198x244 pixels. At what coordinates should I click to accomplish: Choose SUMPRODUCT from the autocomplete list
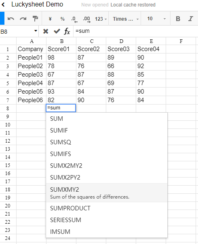click(x=107, y=208)
